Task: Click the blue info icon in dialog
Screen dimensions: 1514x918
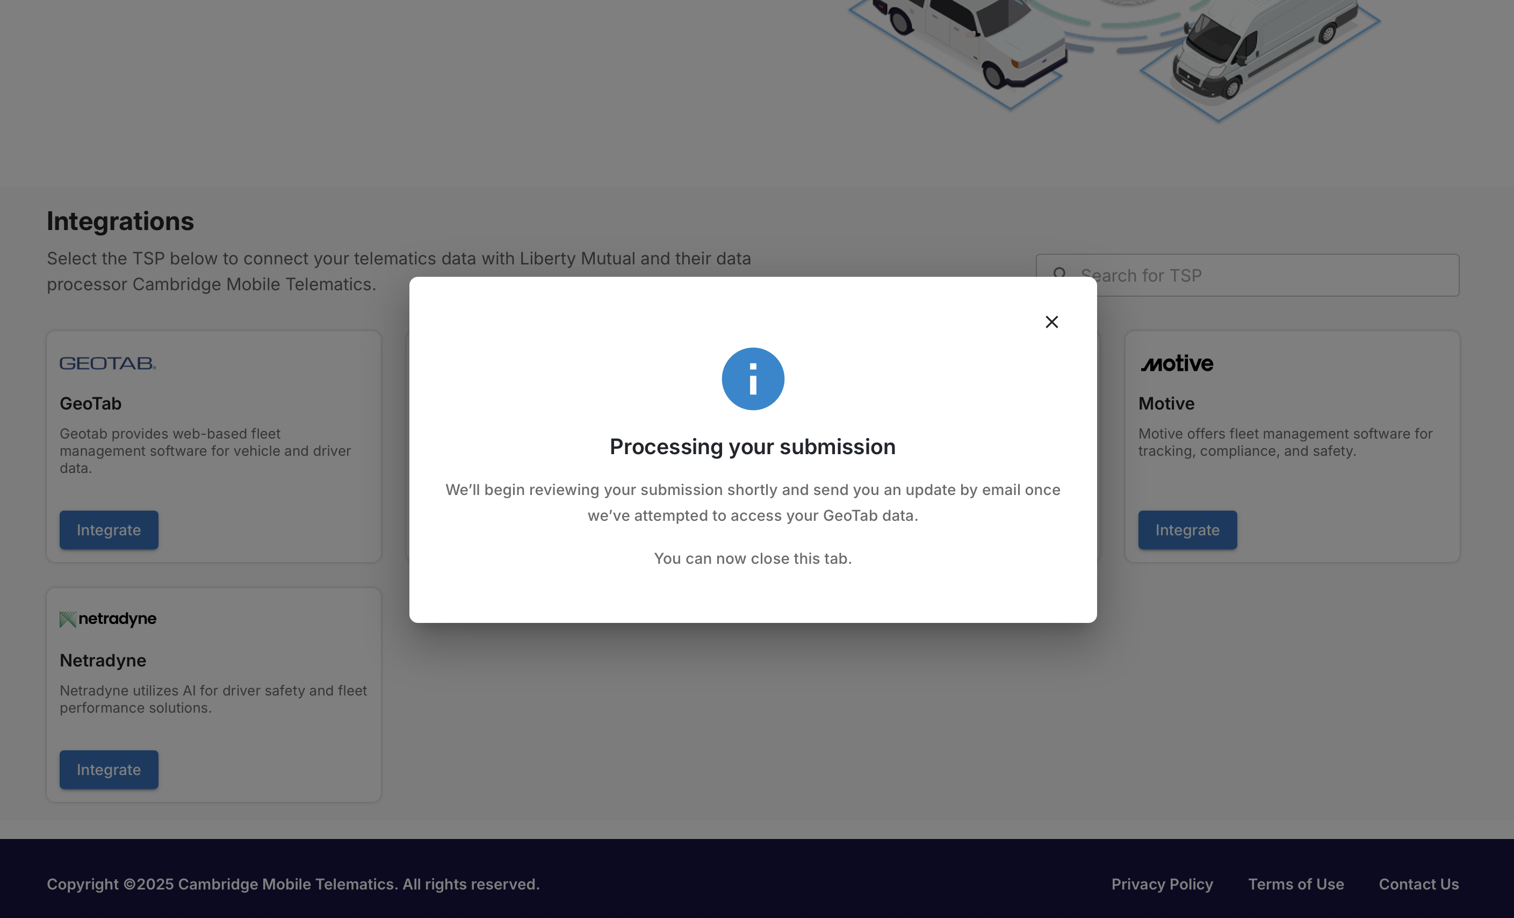Action: click(x=753, y=379)
